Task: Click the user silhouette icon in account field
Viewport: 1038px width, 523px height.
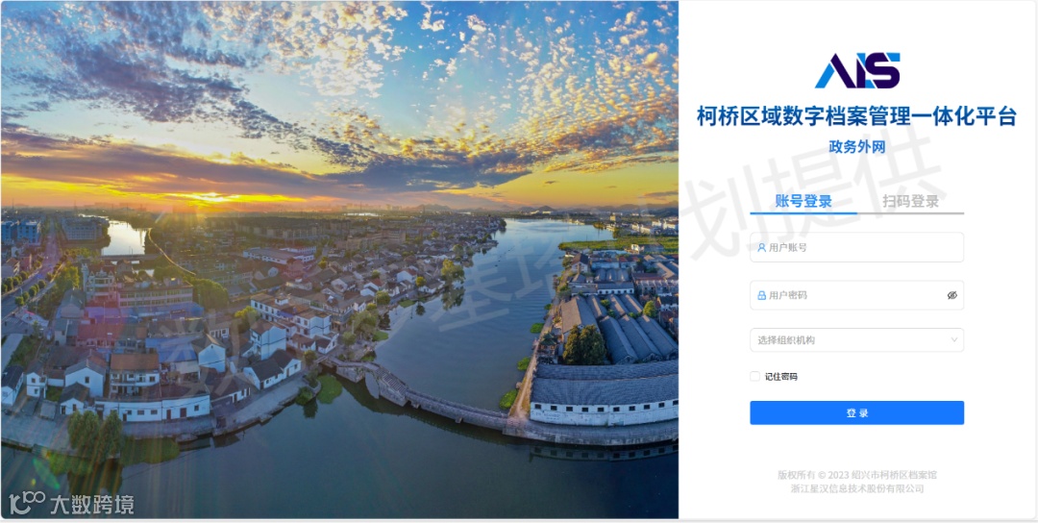Action: pyautogui.click(x=761, y=248)
